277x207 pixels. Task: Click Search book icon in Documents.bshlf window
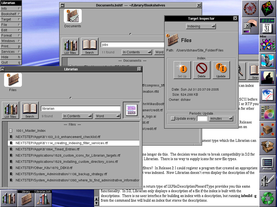pyautogui.click(x=90, y=46)
